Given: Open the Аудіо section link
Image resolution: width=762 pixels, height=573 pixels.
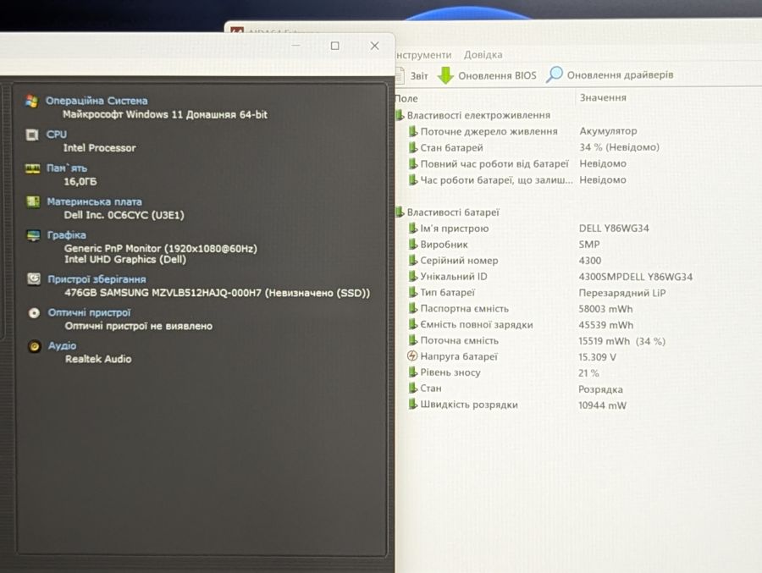Looking at the screenshot, I should pyautogui.click(x=62, y=345).
